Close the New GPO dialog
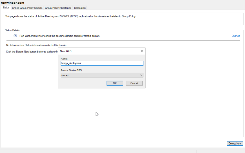Viewport: 245px width, 153px height. 142,51
